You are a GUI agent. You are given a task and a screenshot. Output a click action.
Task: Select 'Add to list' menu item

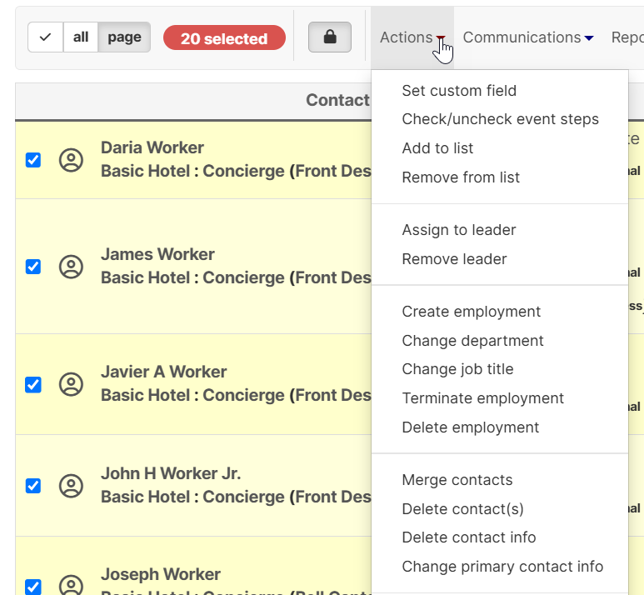pos(437,148)
